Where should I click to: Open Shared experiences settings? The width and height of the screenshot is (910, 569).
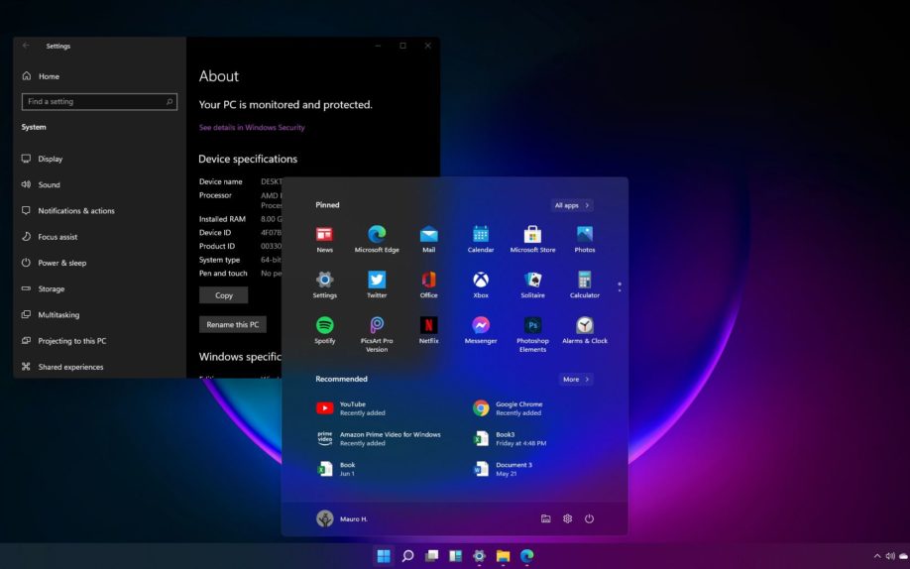(62, 367)
